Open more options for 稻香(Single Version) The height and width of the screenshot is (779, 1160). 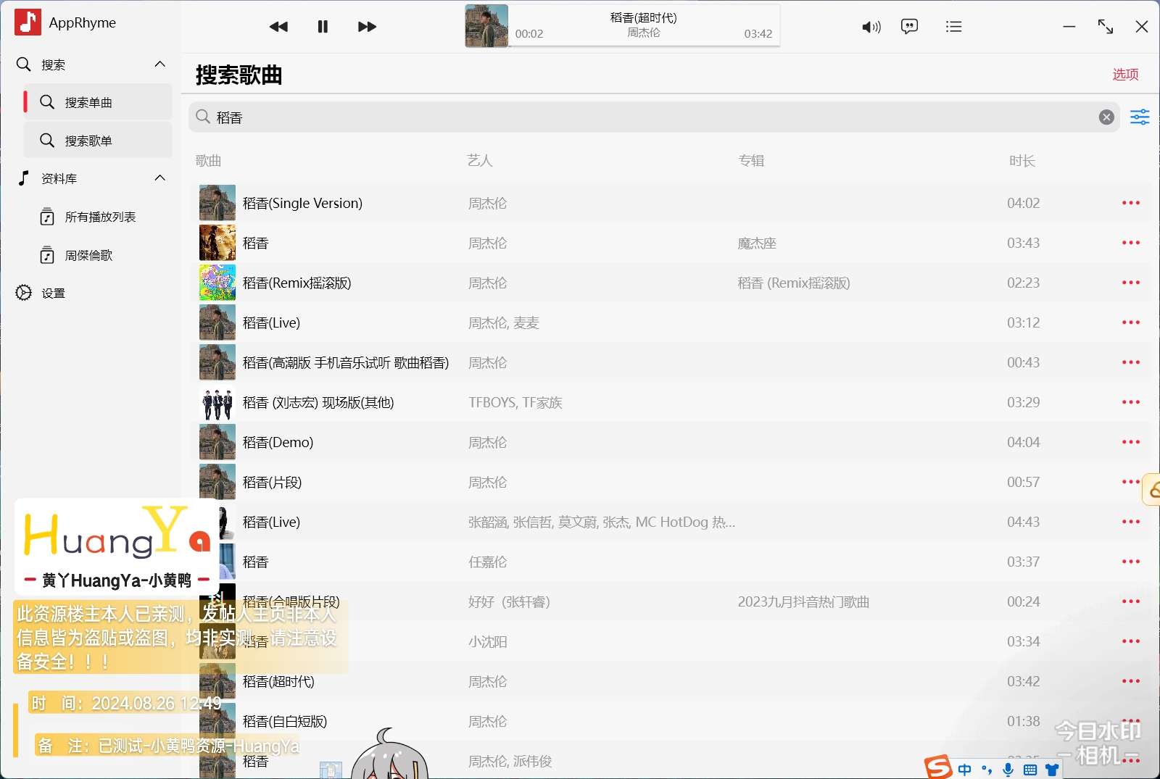click(1131, 203)
